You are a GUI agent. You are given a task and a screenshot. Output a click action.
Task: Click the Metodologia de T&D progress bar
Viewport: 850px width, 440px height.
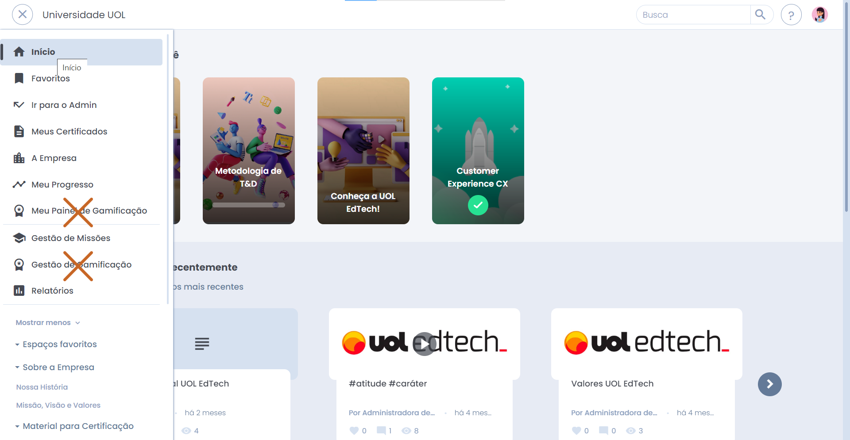click(x=249, y=205)
